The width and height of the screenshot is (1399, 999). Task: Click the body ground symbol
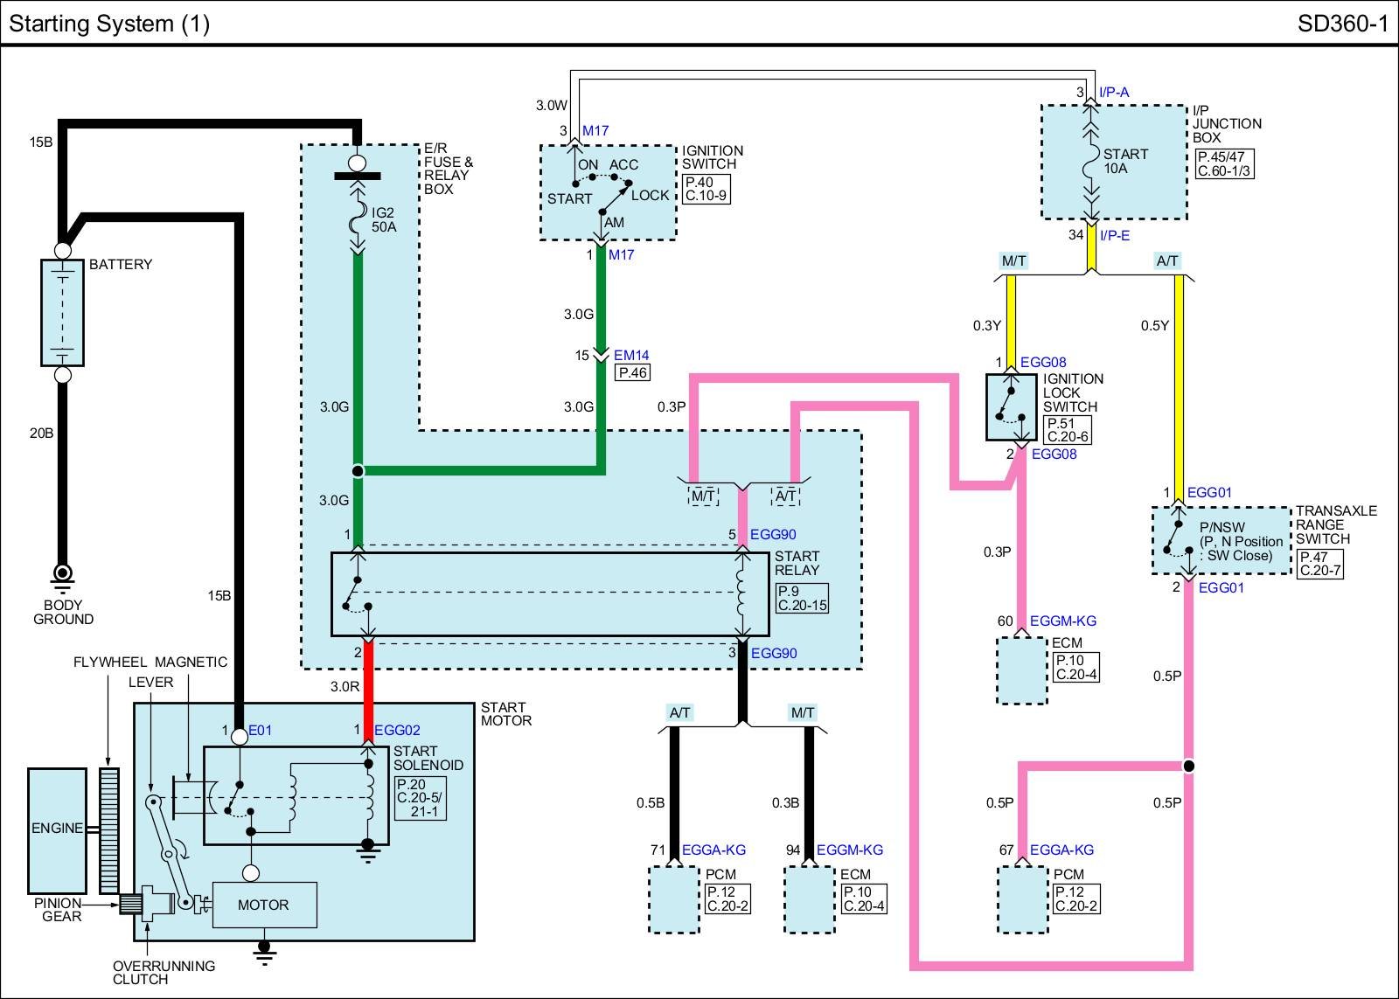62,573
